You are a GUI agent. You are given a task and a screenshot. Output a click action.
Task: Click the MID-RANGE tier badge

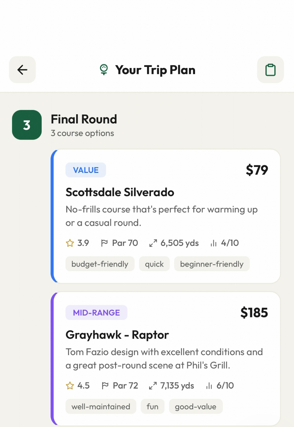[x=96, y=313]
